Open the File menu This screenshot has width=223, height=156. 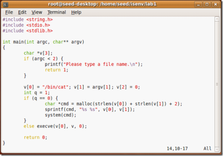tap(9, 12)
